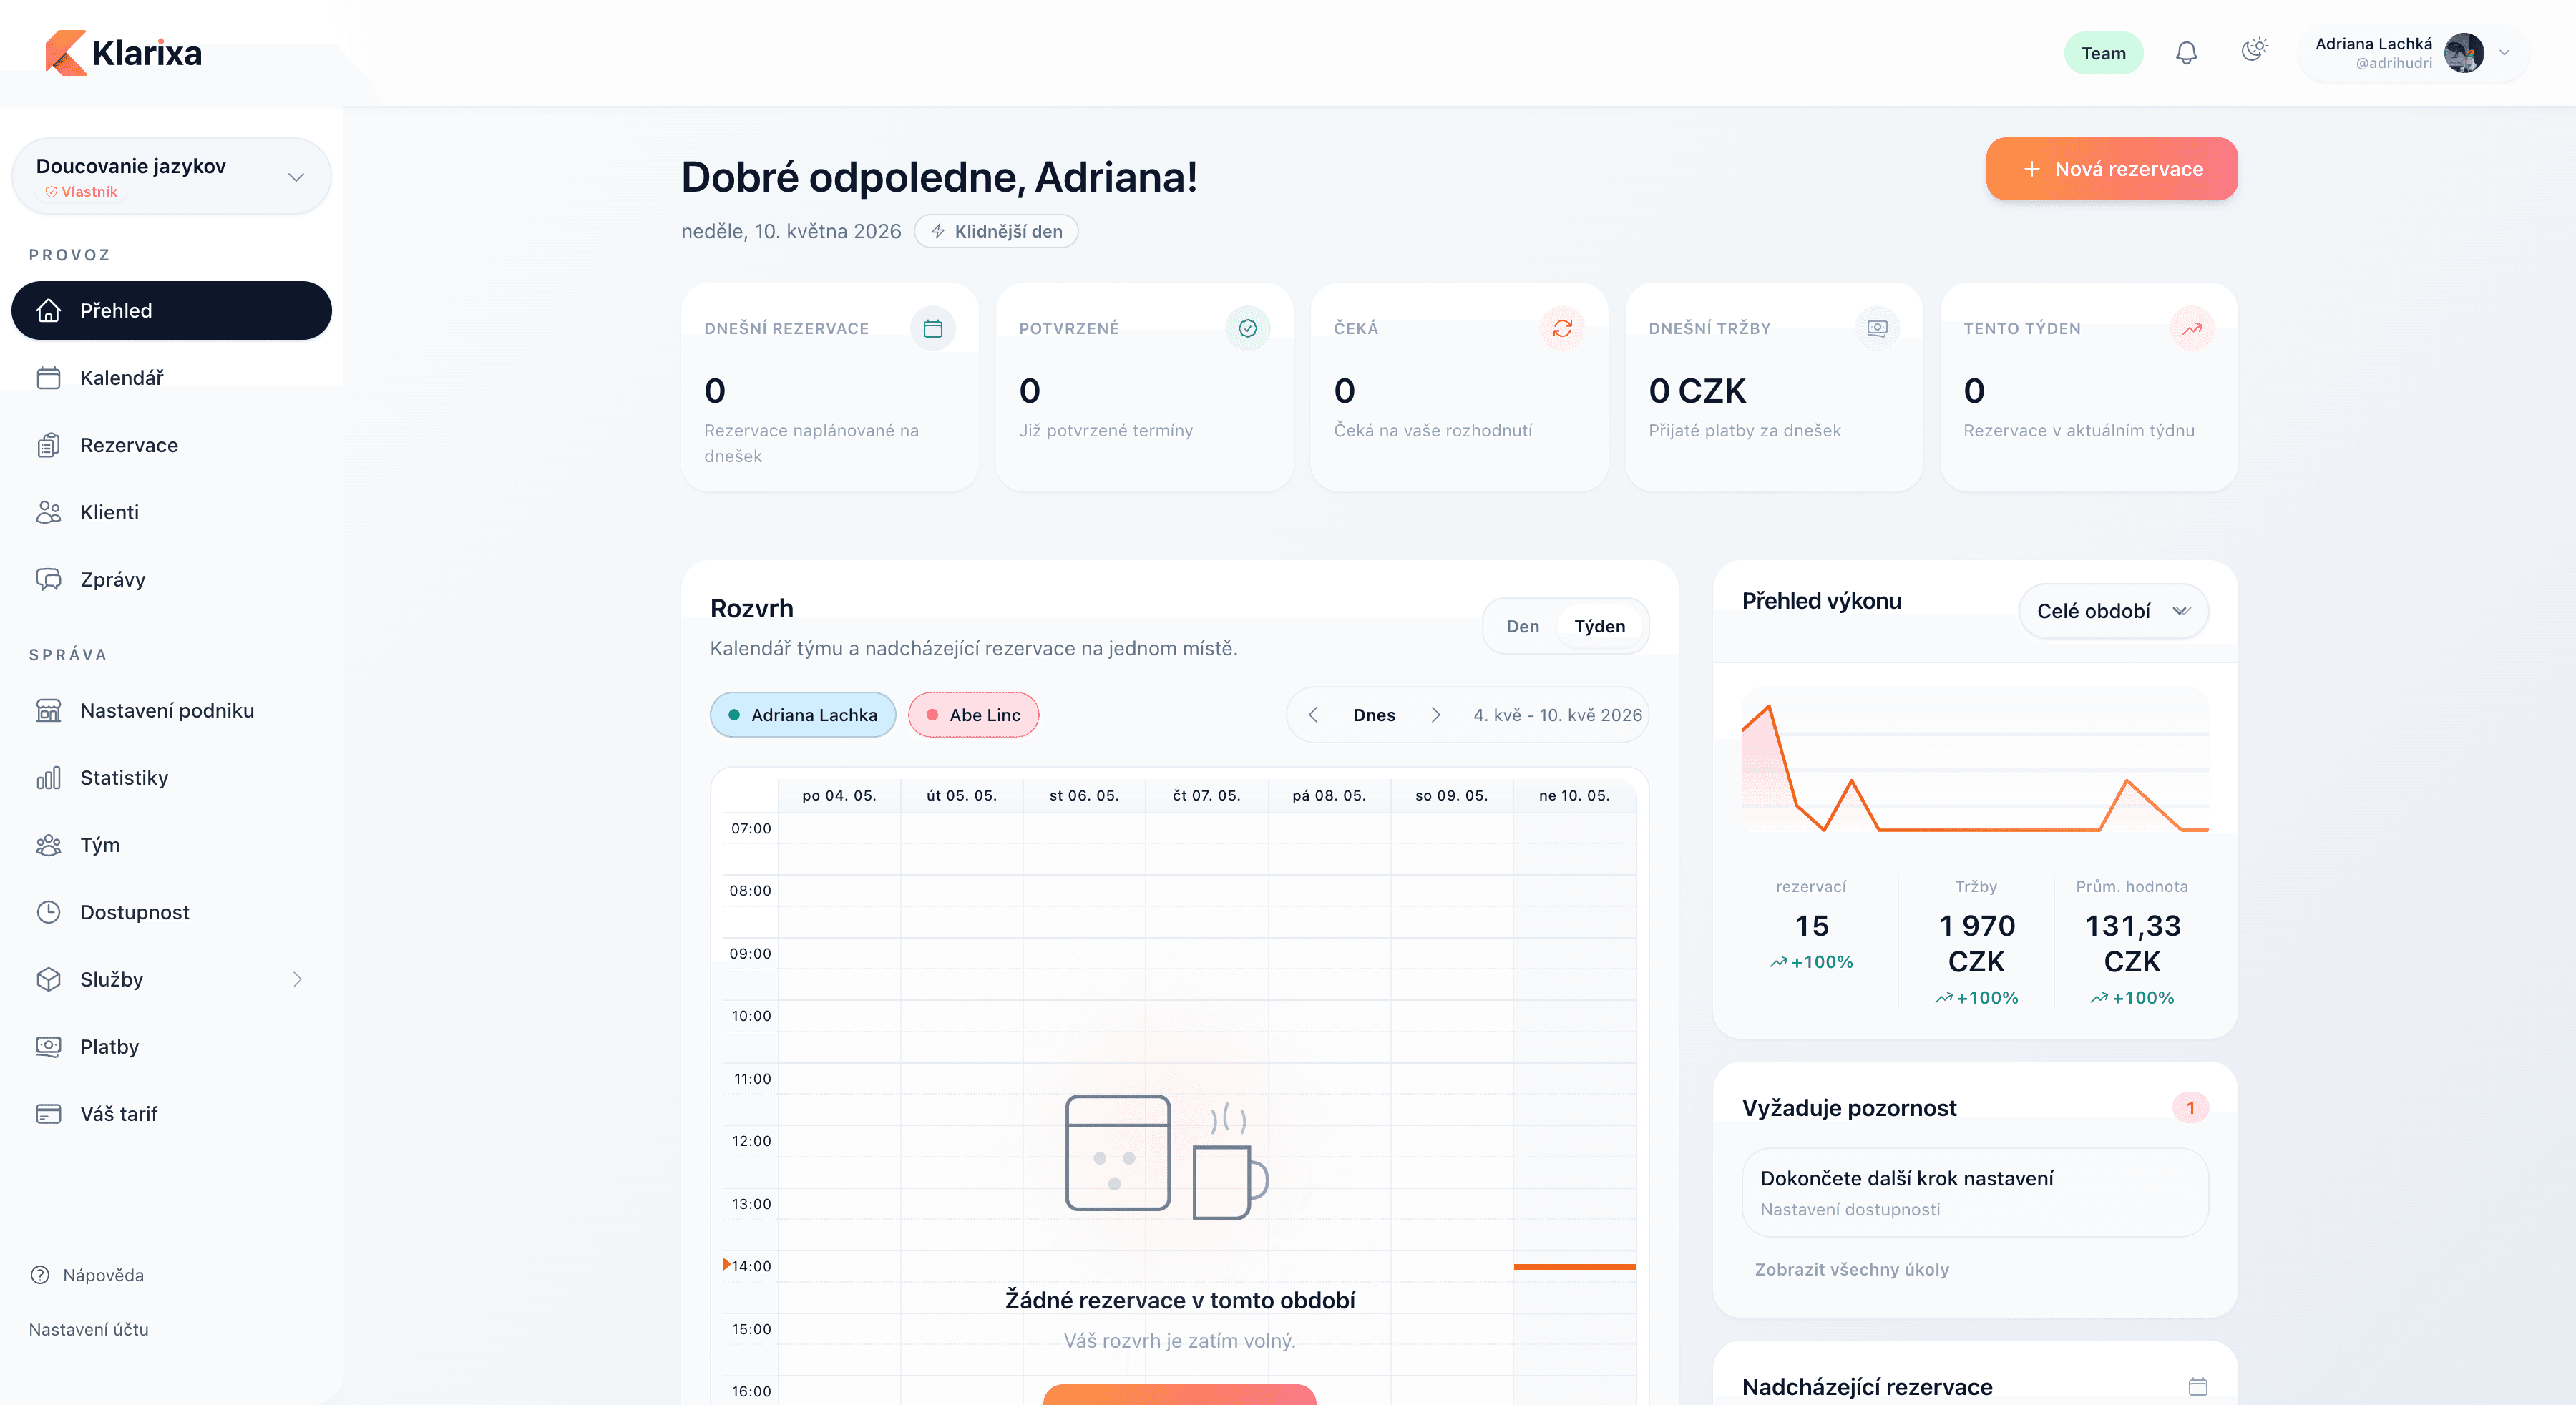Viewport: 2576px width, 1405px height.
Task: Expand Služby submenu chevron
Action: click(297, 980)
